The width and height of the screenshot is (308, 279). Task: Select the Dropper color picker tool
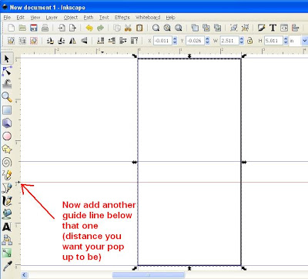pyautogui.click(x=7, y=266)
